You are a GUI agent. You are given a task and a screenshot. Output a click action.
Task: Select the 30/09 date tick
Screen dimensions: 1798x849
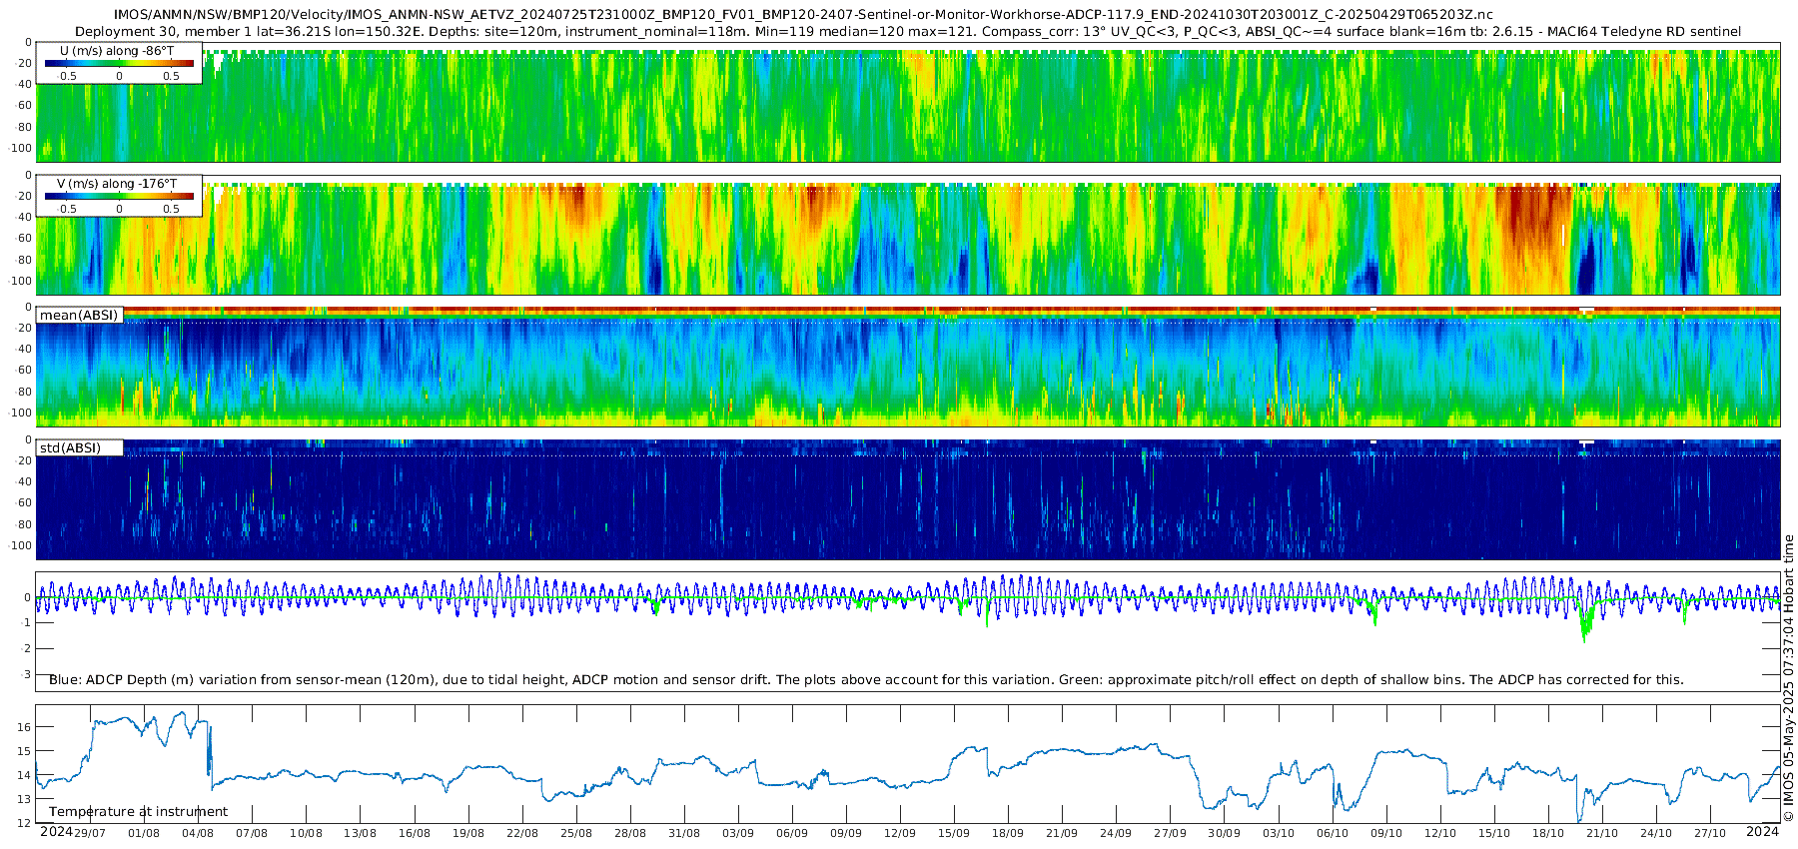(1224, 833)
